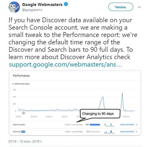Click the Search results sparkline icon
Image resolution: width=150 pixels, height=147 pixels.
click(109, 125)
